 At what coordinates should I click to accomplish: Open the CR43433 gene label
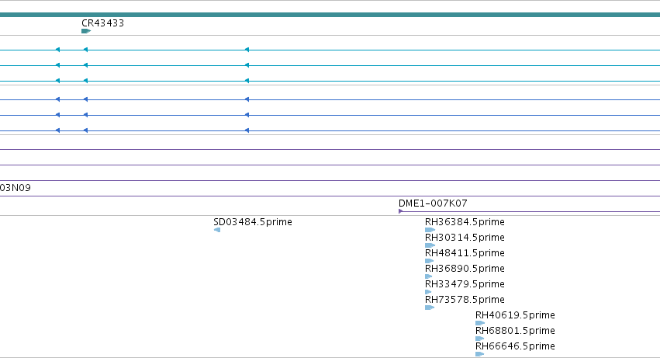(102, 23)
